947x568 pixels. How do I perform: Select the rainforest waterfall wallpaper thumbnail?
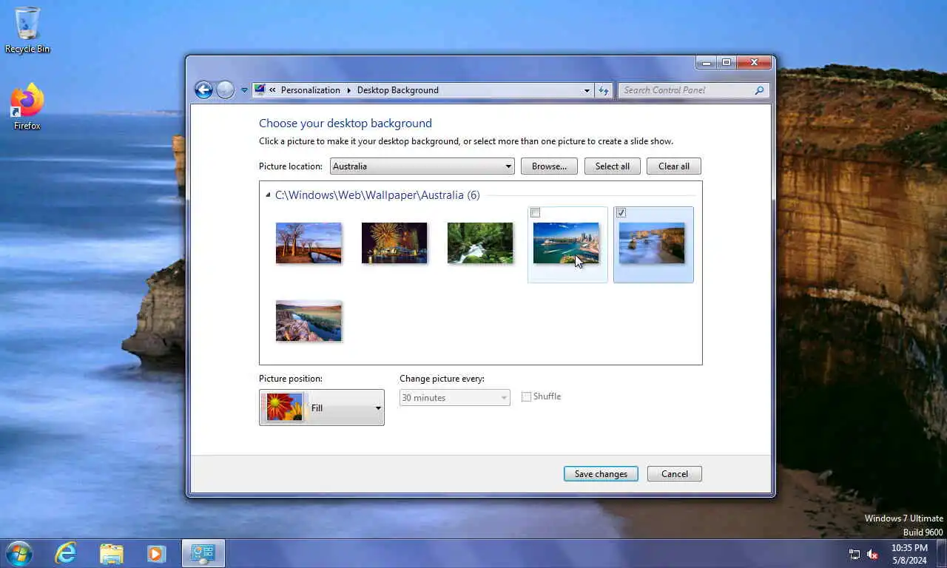click(x=480, y=243)
